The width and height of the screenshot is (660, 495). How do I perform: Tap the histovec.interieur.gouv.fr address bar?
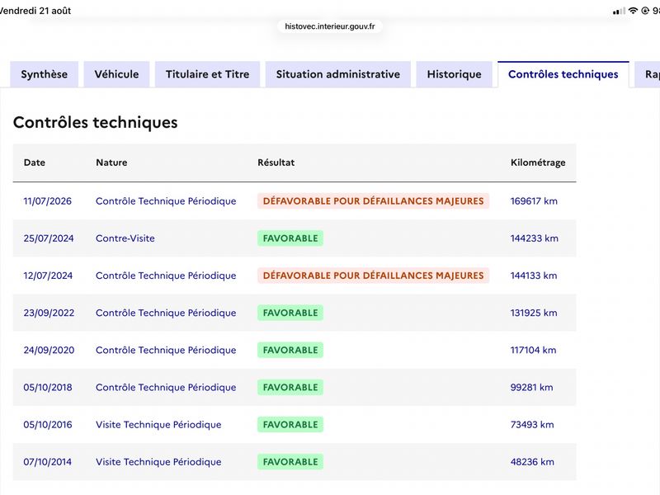(329, 26)
